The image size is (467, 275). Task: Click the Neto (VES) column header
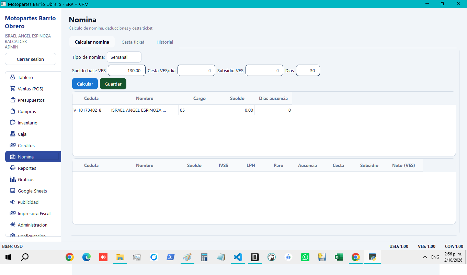403,165
